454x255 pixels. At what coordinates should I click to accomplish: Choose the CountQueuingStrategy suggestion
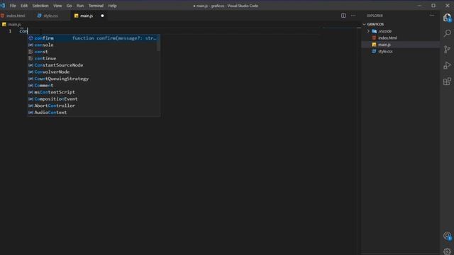(x=93, y=79)
